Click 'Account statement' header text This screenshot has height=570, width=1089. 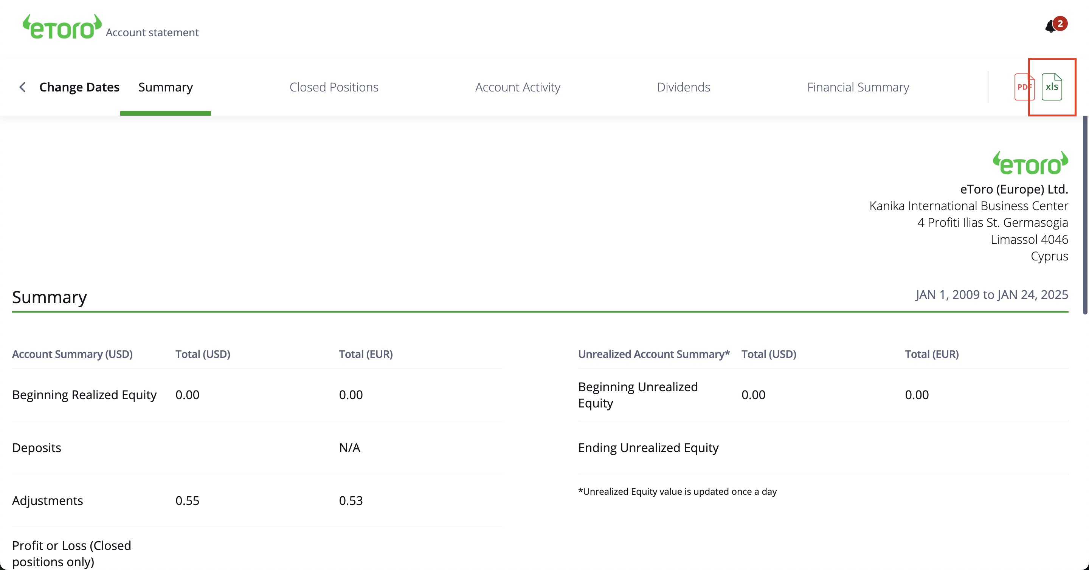tap(152, 33)
